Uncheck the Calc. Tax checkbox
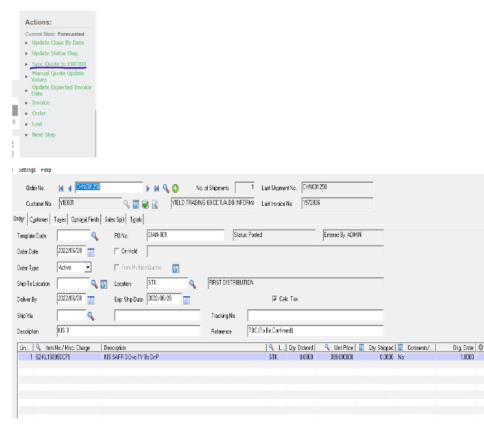The image size is (484, 428). (274, 298)
